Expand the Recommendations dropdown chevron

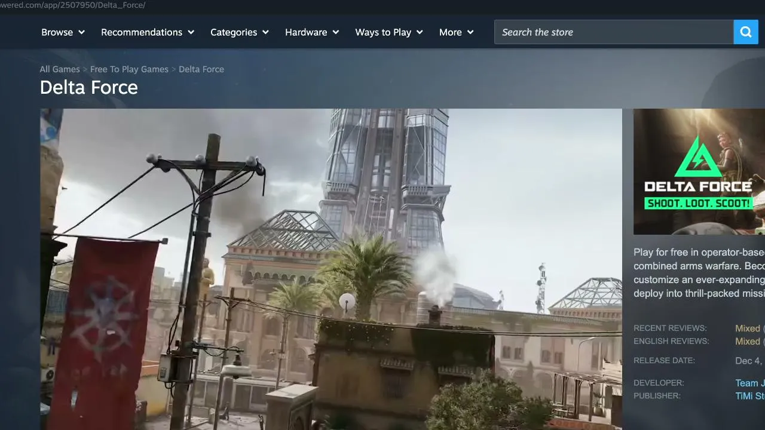coord(191,32)
